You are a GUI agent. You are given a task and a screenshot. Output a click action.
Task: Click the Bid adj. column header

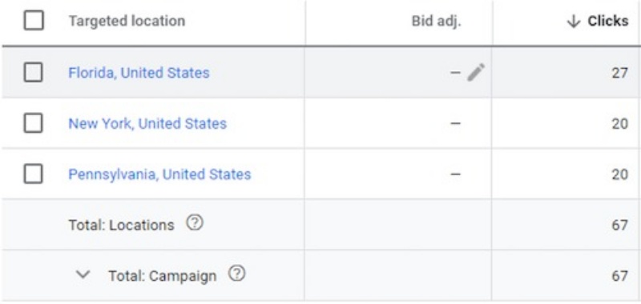pos(436,22)
